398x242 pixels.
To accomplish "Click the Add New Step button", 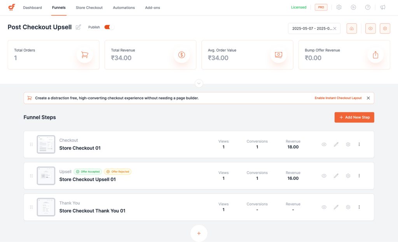I will coord(354,117).
